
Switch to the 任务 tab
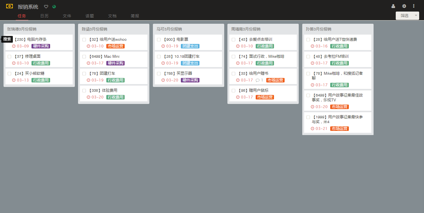[x=22, y=16]
